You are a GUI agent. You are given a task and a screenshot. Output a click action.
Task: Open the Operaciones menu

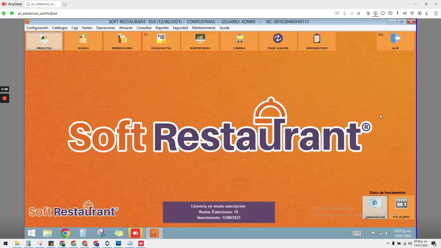[x=105, y=28]
